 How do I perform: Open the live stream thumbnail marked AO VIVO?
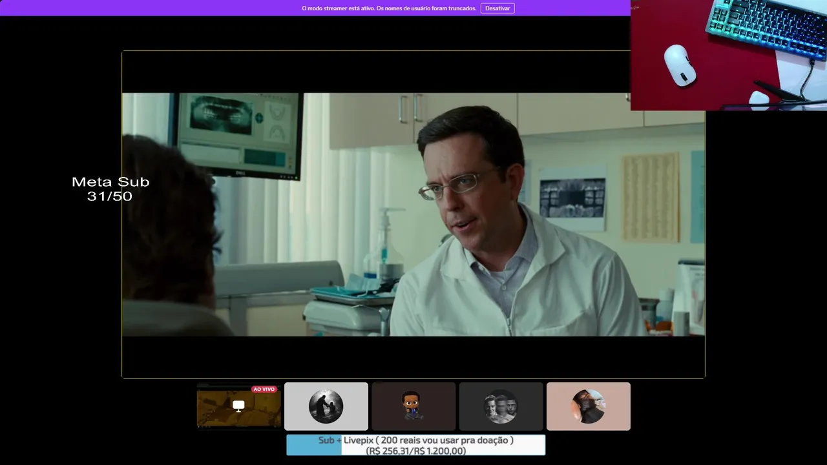tap(239, 406)
